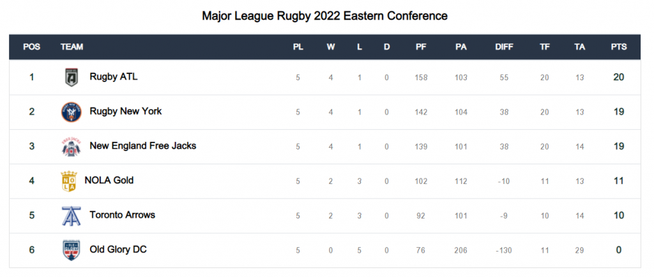Click the NOLA Gold crest icon
The height and width of the screenshot is (277, 654).
click(69, 181)
